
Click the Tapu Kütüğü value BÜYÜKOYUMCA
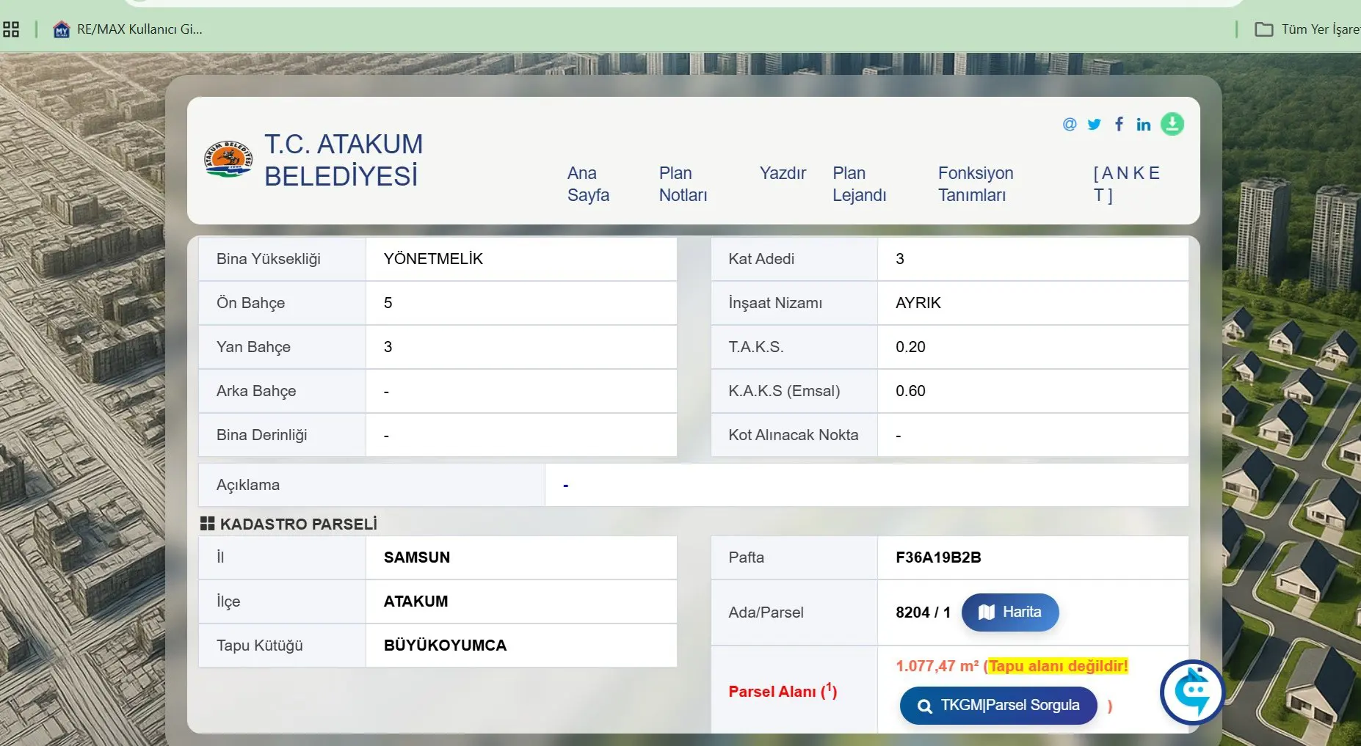coord(445,646)
